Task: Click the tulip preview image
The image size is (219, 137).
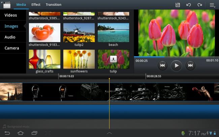Action: [x=177, y=33]
